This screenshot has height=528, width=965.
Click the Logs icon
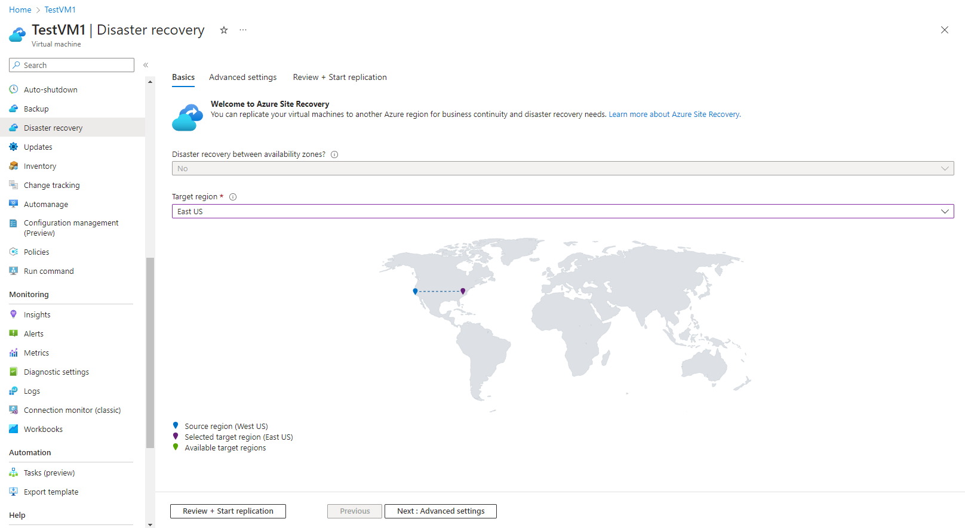pos(14,391)
